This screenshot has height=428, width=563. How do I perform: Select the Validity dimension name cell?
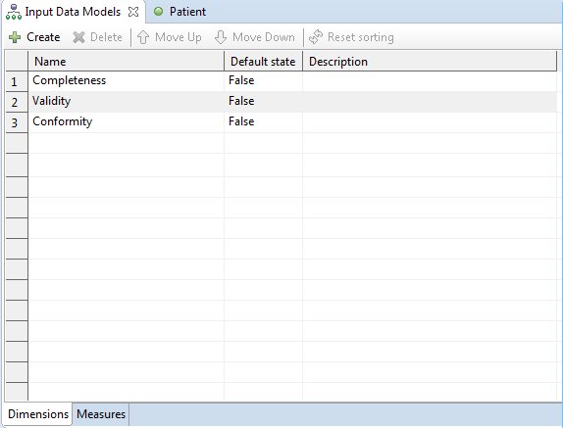(126, 101)
